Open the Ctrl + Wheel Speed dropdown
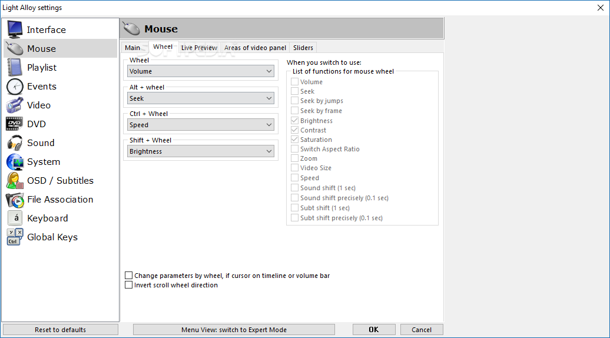The width and height of the screenshot is (610, 338). [x=201, y=125]
